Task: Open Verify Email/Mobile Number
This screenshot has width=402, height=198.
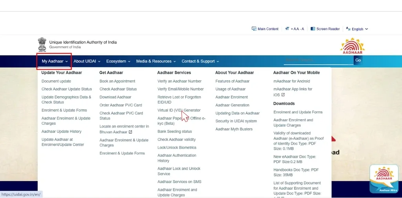Action: pyautogui.click(x=181, y=89)
